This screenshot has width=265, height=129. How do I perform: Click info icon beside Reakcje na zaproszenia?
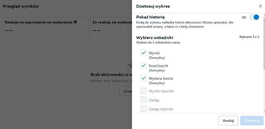75,22
